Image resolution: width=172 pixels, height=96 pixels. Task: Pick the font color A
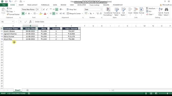point(45,13)
